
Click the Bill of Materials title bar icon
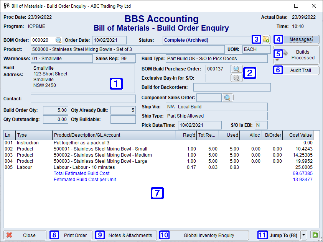pos(5,6)
